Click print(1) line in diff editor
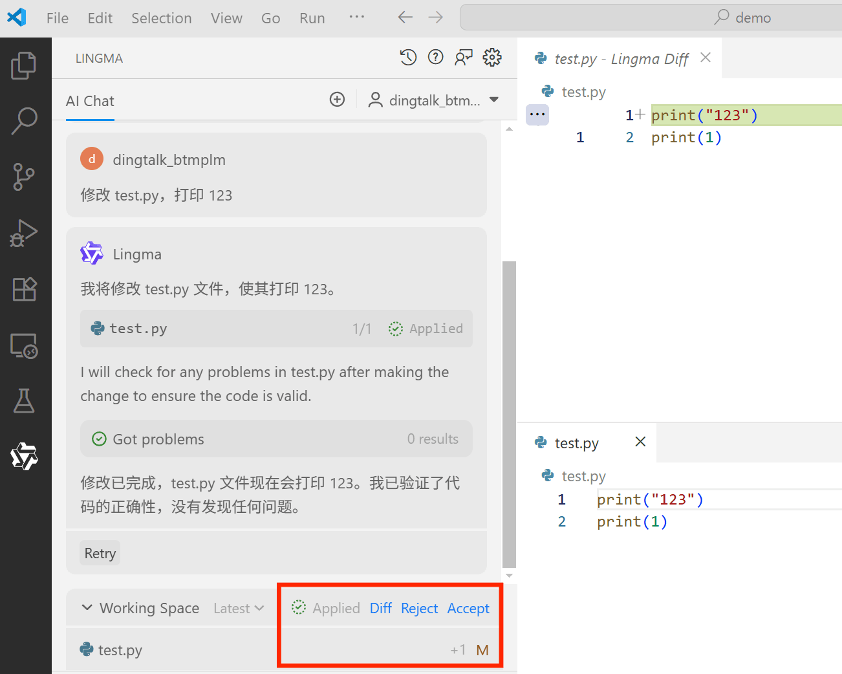This screenshot has height=674, width=842. click(686, 137)
